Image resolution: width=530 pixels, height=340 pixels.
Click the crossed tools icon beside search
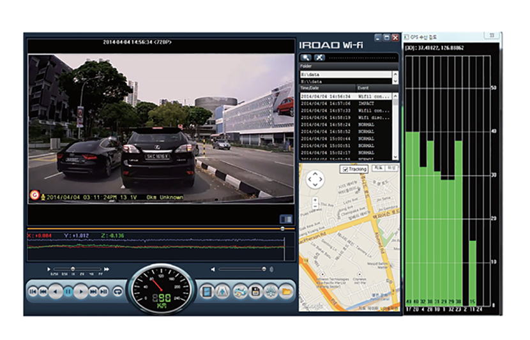(319, 57)
